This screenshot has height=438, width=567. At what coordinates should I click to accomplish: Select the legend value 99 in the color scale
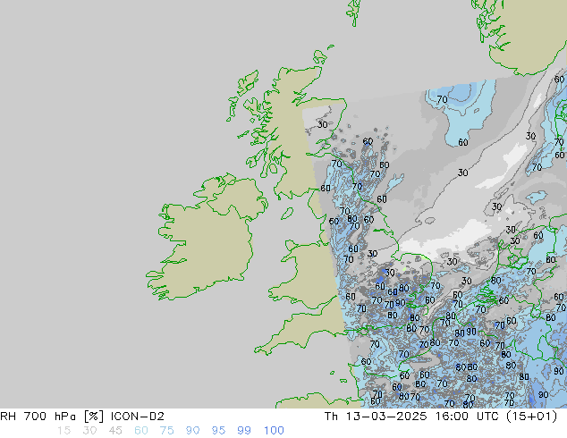pyautogui.click(x=244, y=431)
